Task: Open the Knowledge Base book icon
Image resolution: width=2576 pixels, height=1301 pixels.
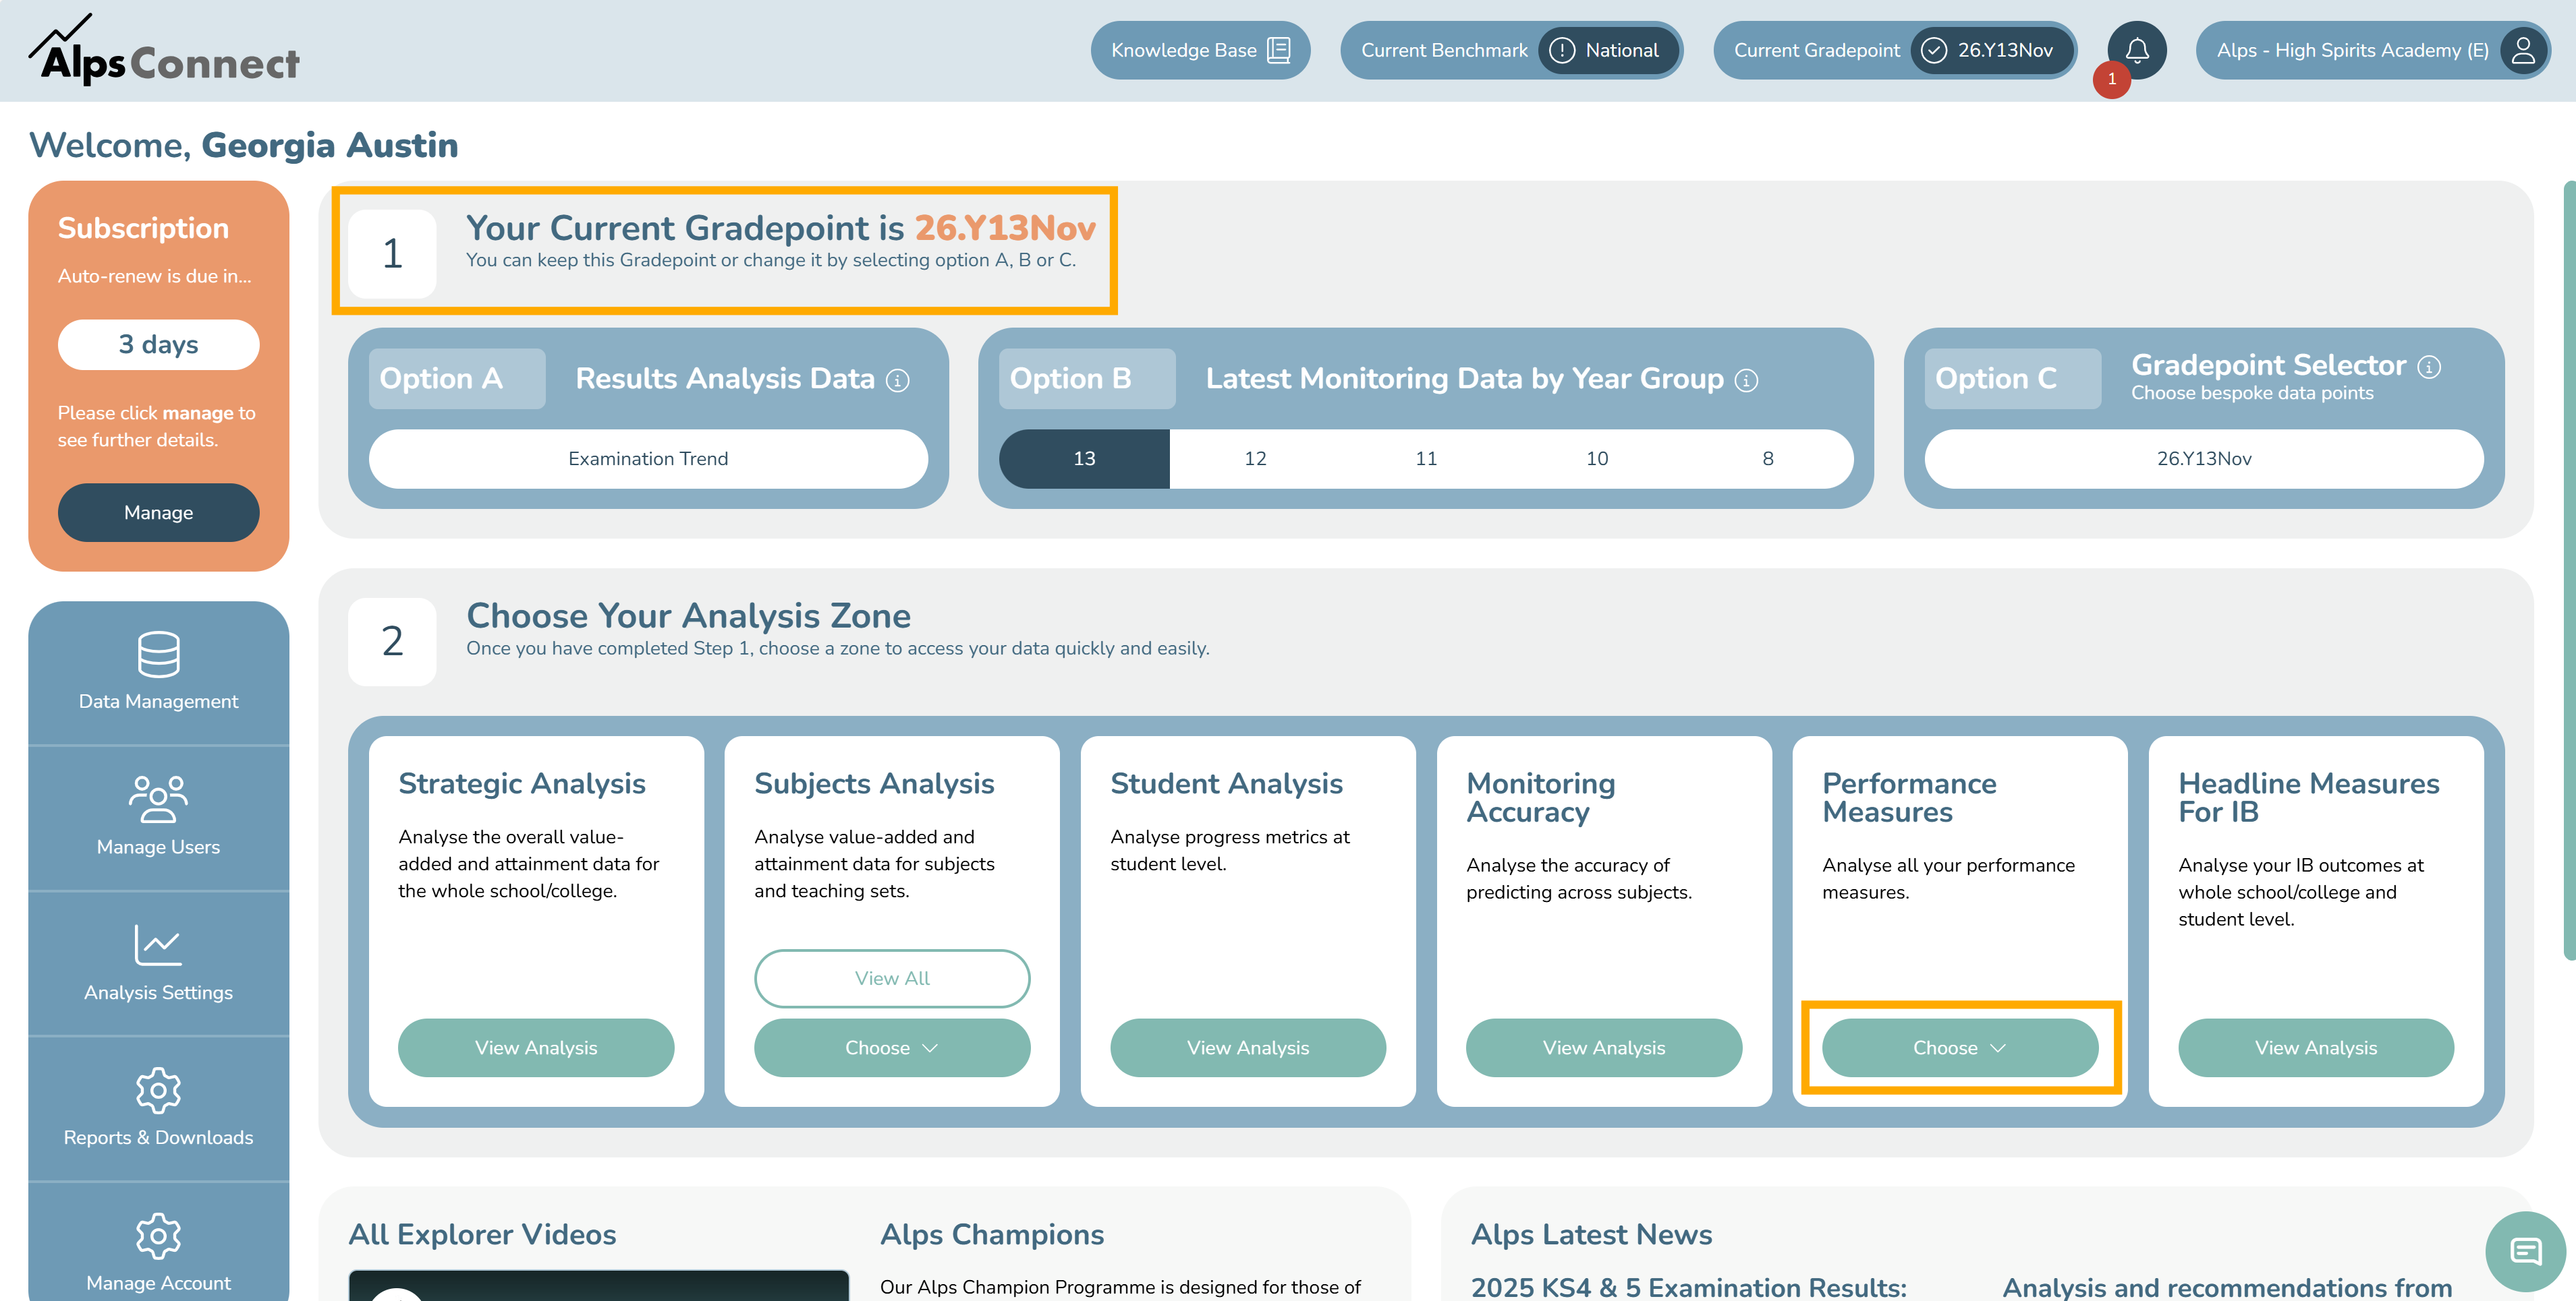Action: [1279, 50]
